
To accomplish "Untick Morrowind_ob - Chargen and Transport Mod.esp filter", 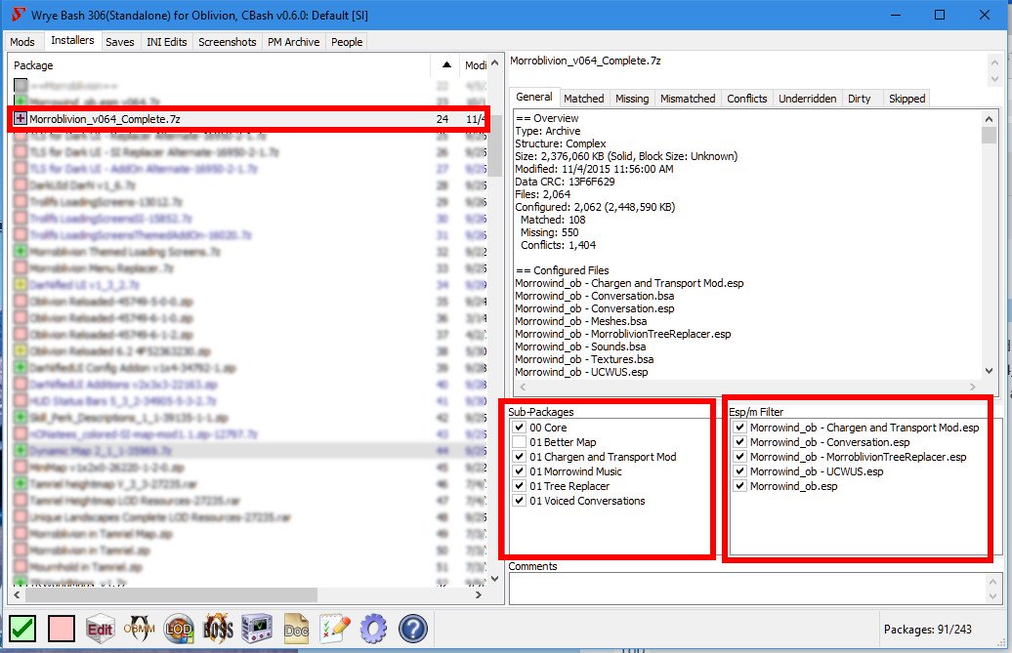I will point(740,427).
